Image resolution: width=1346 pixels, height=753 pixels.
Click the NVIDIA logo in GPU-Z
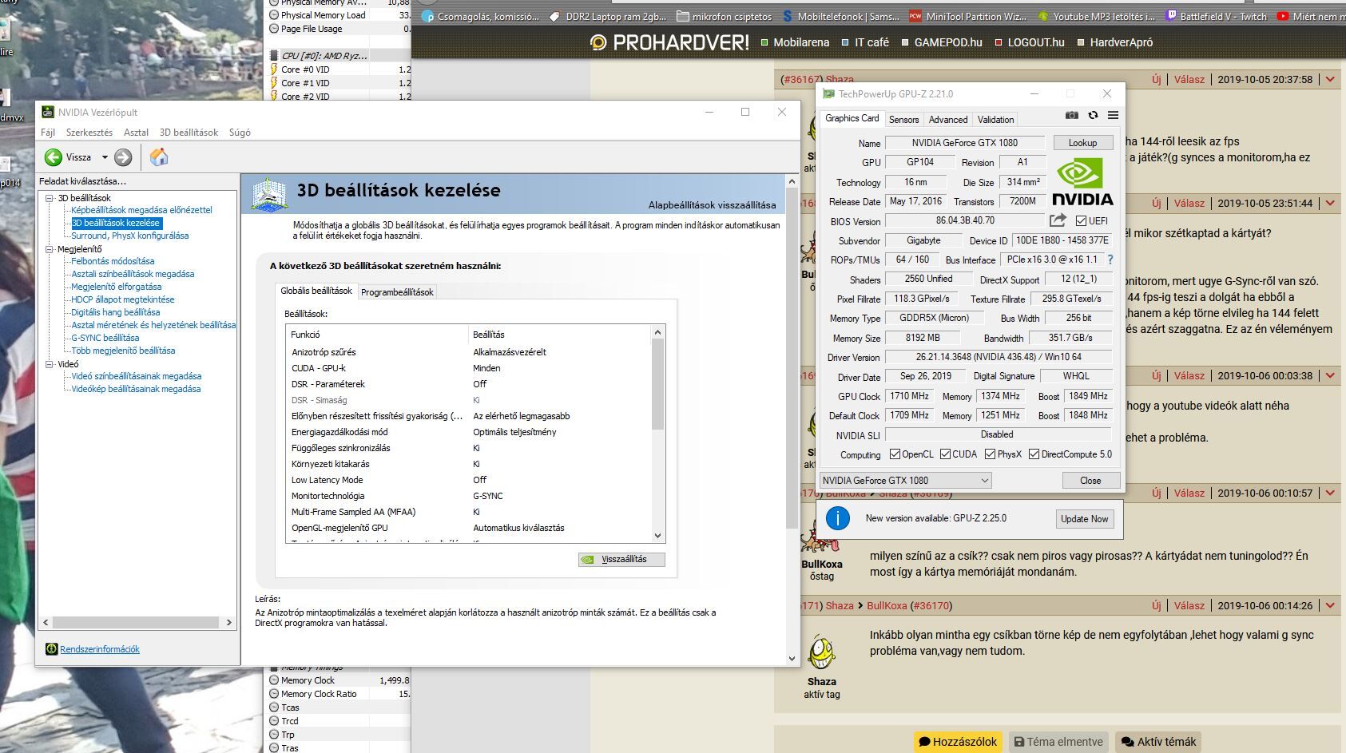[1082, 182]
